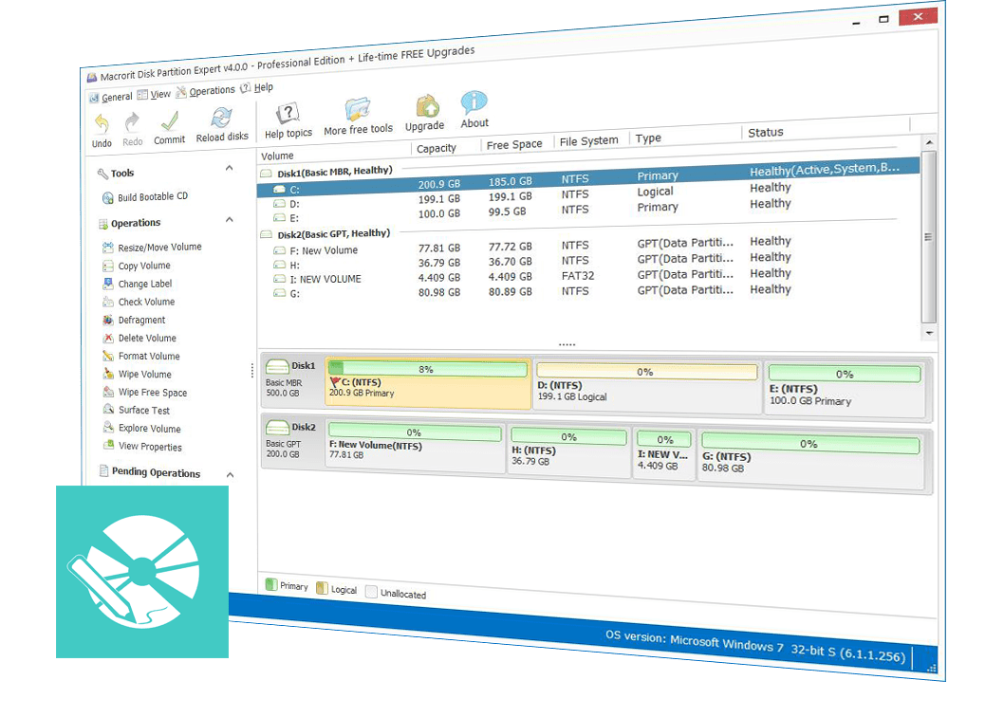
Task: Click the OS version status bar text
Action: coord(755,645)
